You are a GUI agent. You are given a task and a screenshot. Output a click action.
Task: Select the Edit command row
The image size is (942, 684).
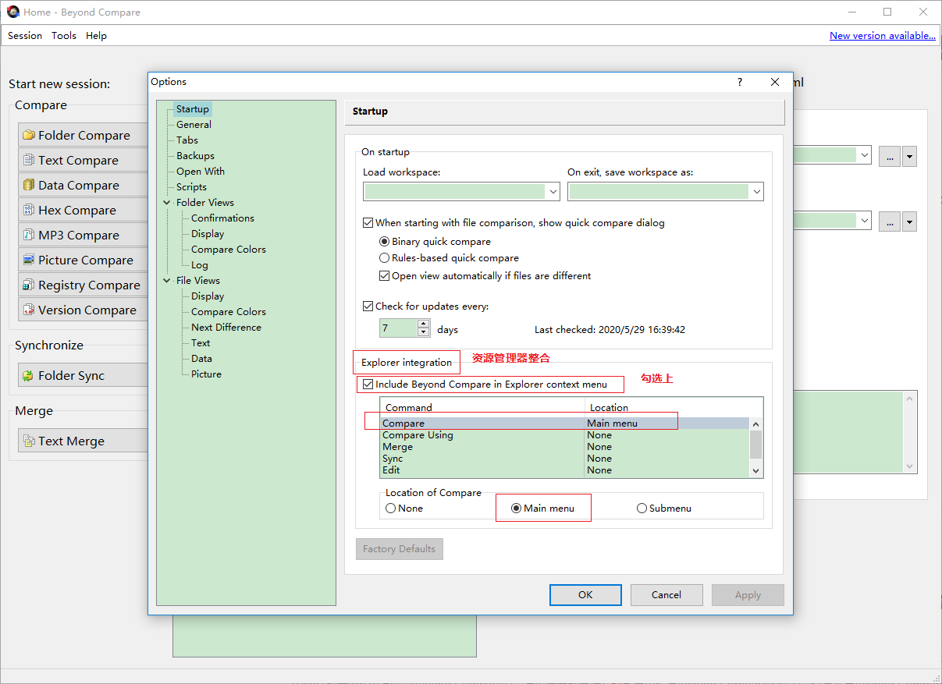565,470
